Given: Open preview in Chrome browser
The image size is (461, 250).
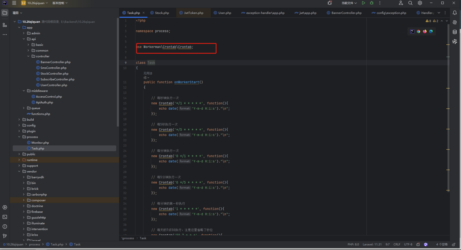Looking at the screenshot, I should pos(418,32).
